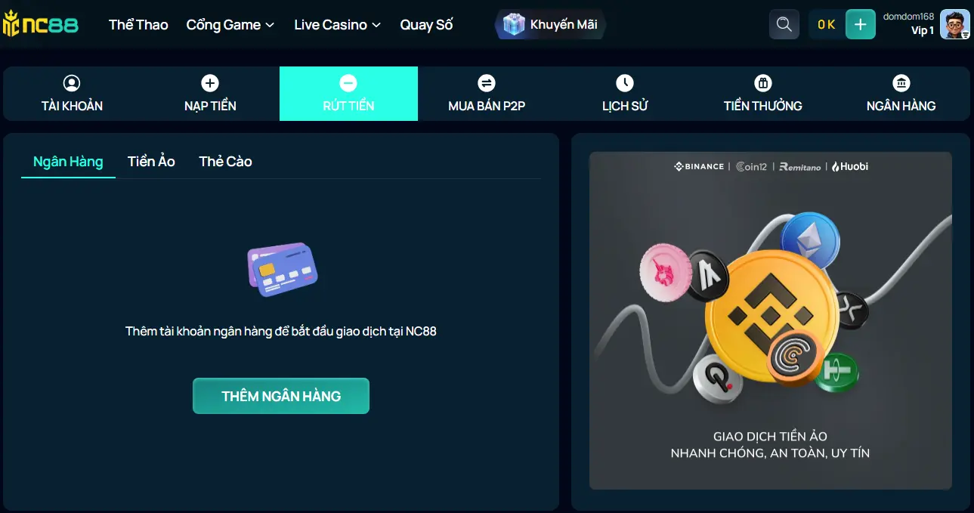The width and height of the screenshot is (974, 513).
Task: Select the Ngân Hàng withdrawal sub-tab
Action: (68, 162)
